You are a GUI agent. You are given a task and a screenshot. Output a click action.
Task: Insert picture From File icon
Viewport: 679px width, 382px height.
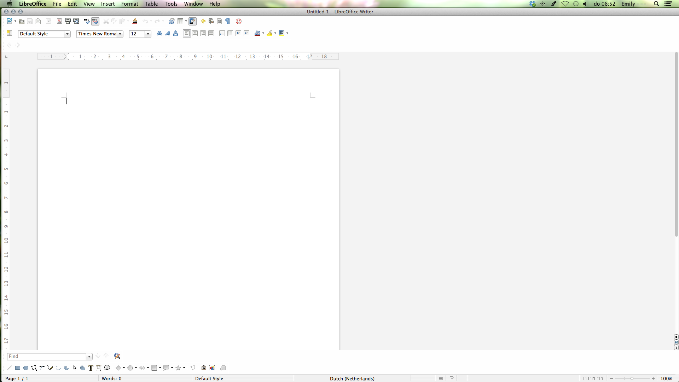[212, 368]
